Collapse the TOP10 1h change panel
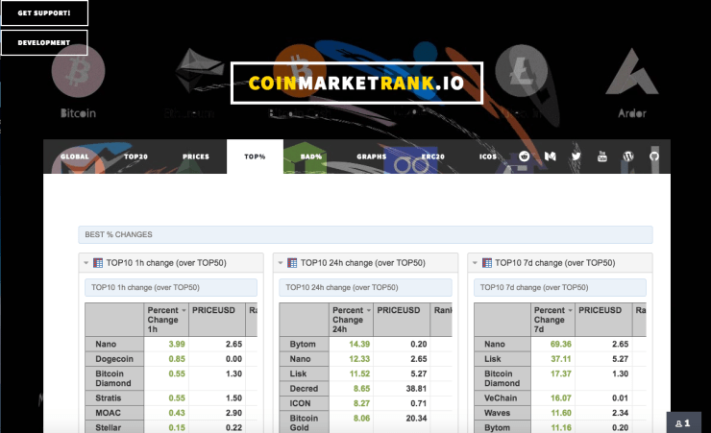711x433 pixels. pos(86,263)
